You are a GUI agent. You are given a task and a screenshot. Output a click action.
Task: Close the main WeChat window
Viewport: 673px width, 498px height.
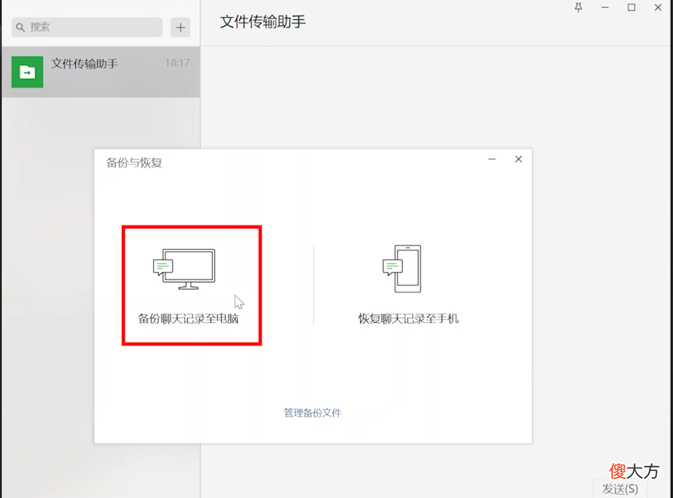pyautogui.click(x=657, y=8)
